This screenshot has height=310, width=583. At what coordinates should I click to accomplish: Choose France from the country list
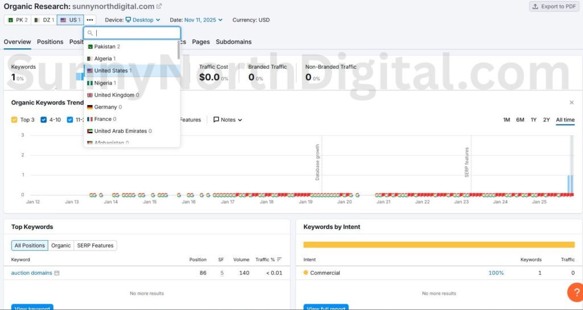tap(131, 119)
